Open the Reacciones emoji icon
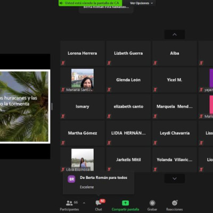 [175, 203]
